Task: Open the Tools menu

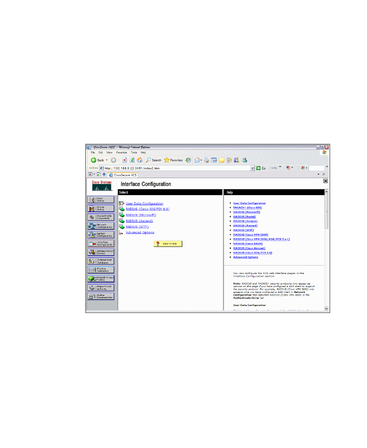Action: click(134, 152)
